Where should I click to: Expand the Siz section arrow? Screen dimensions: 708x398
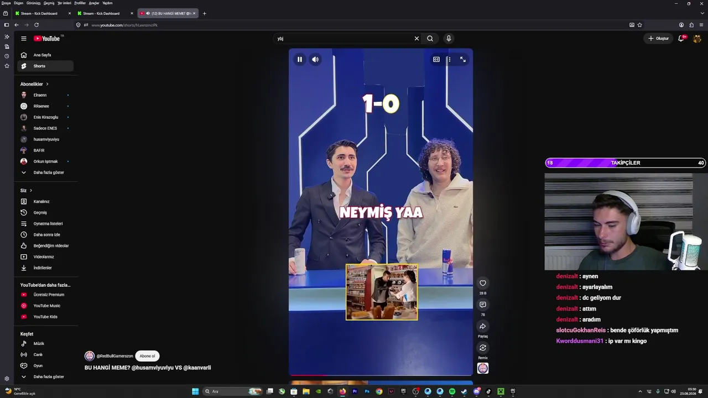30,190
